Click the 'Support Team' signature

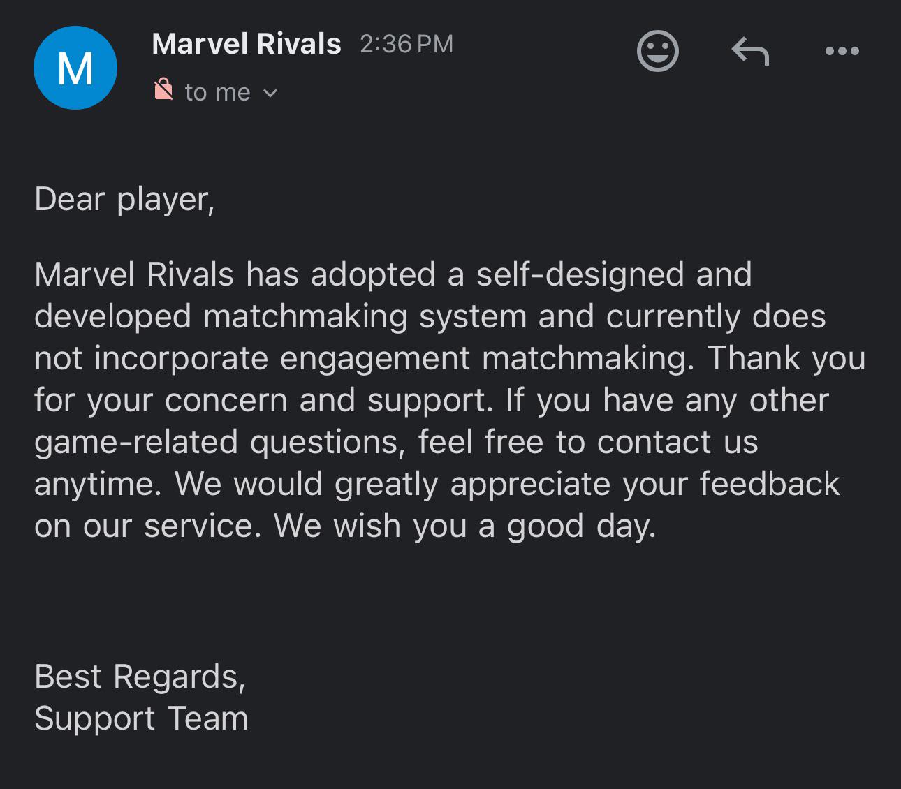click(x=141, y=718)
